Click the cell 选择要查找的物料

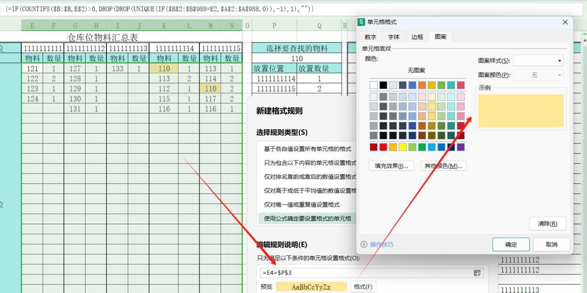[x=297, y=48]
